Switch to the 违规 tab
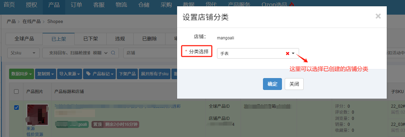This screenshot has height=137, width=405. [120, 39]
